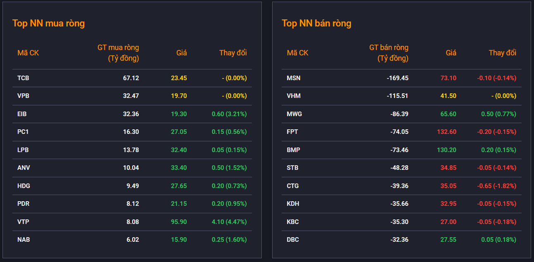Click EIB change 0.60 (3.21%)

coord(229,114)
